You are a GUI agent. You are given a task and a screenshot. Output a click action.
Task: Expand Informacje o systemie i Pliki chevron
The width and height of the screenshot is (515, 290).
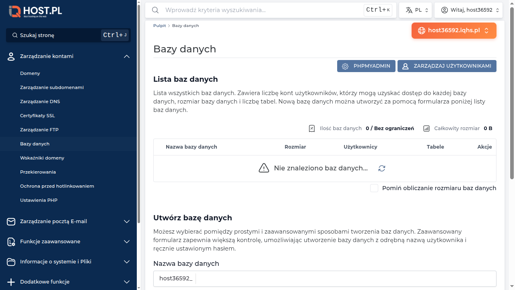[x=127, y=262]
